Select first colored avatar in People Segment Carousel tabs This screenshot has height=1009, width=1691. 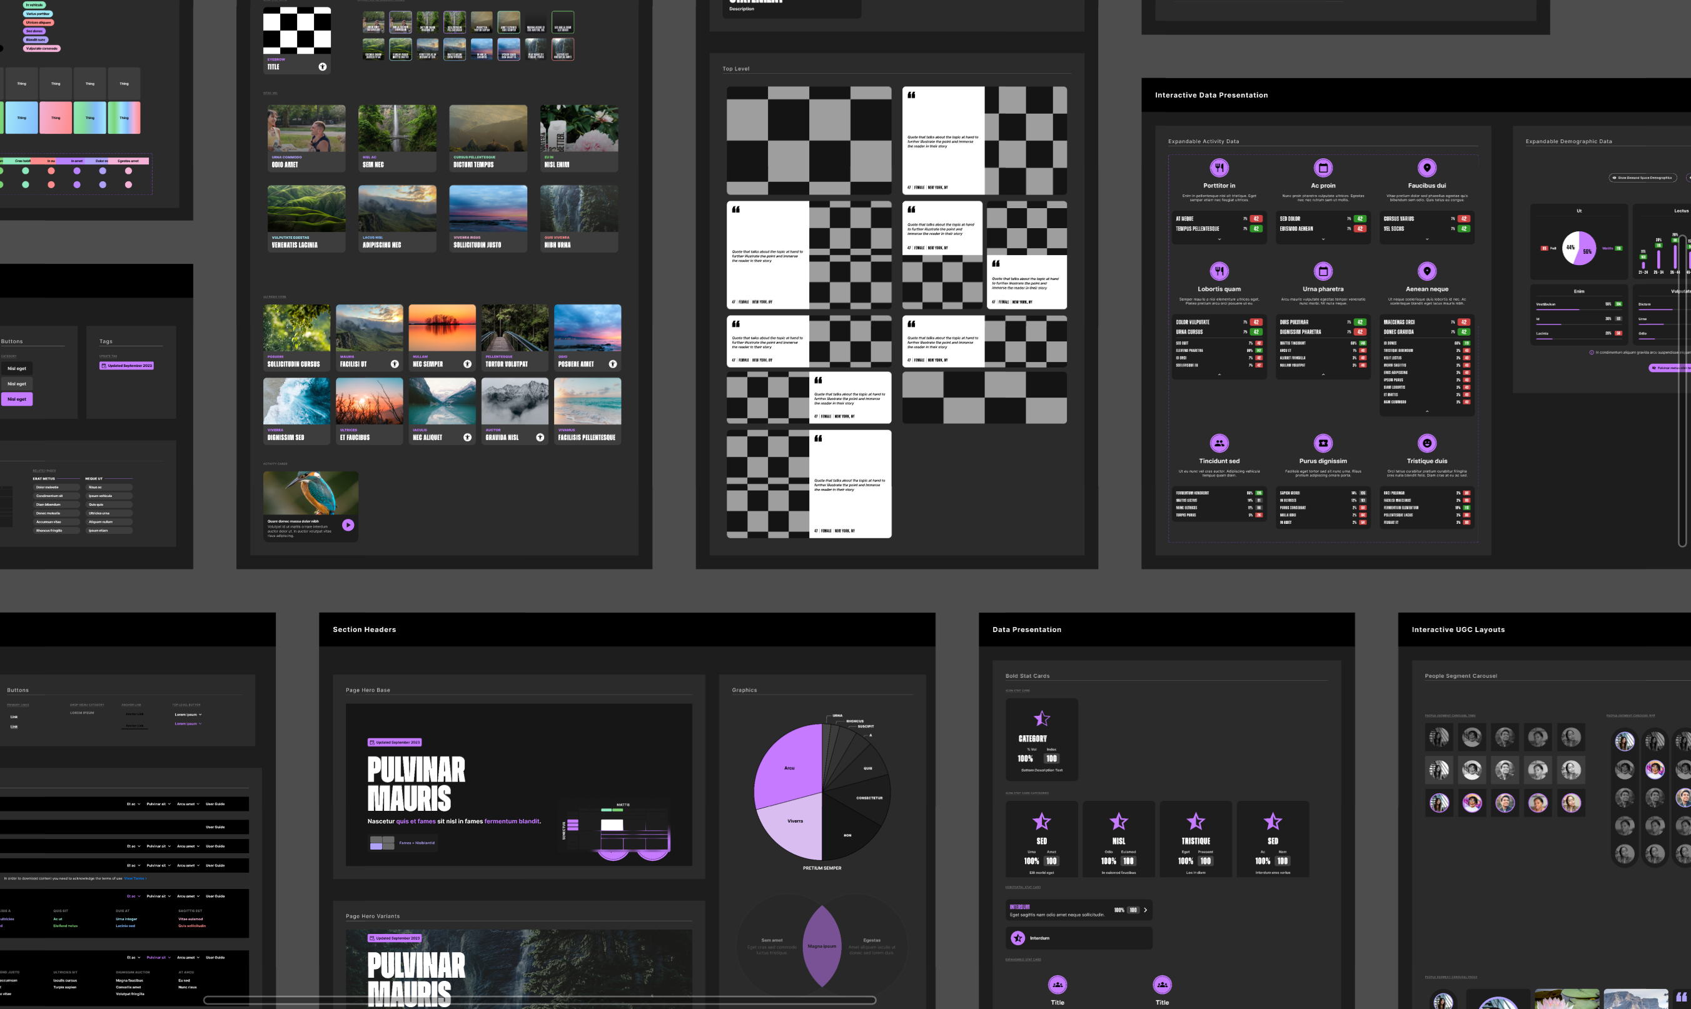tap(1439, 803)
